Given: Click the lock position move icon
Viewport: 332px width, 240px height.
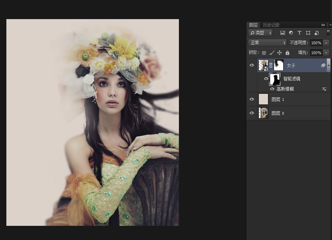Looking at the screenshot, I should [x=279, y=53].
